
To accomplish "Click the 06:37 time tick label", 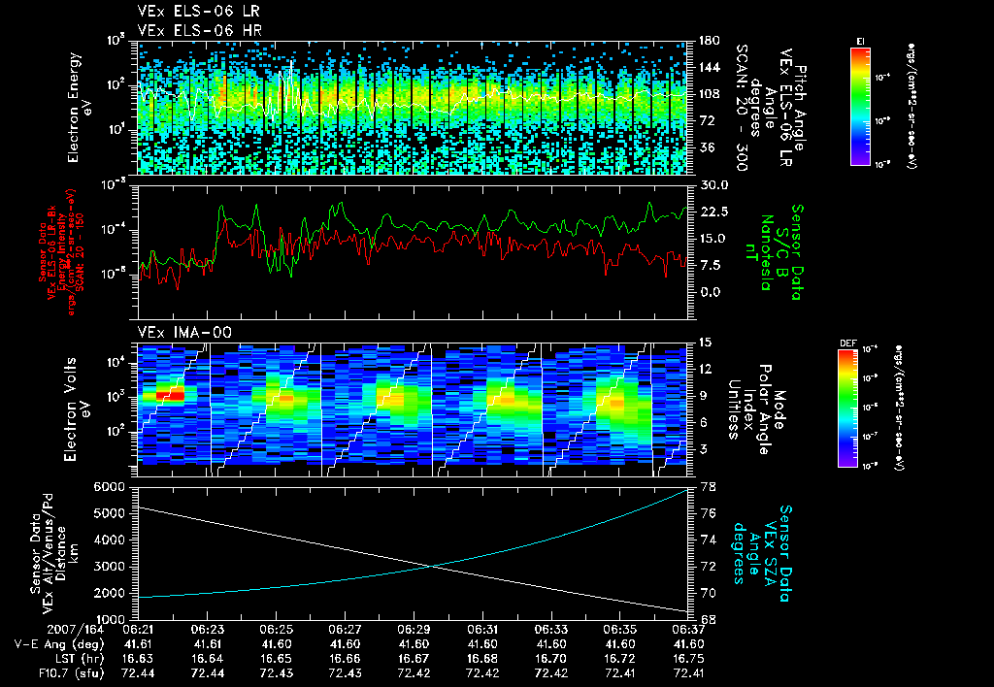I will click(688, 630).
